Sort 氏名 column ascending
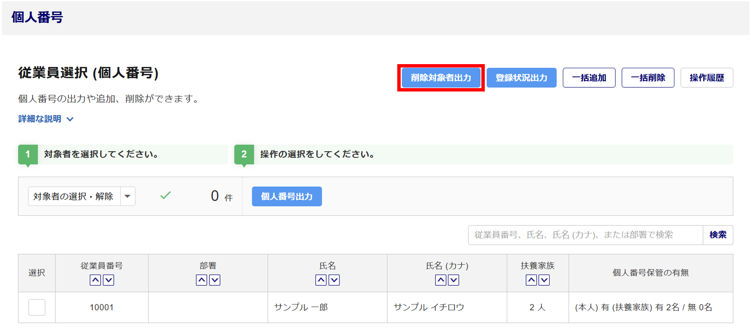751x330 pixels. tap(321, 280)
